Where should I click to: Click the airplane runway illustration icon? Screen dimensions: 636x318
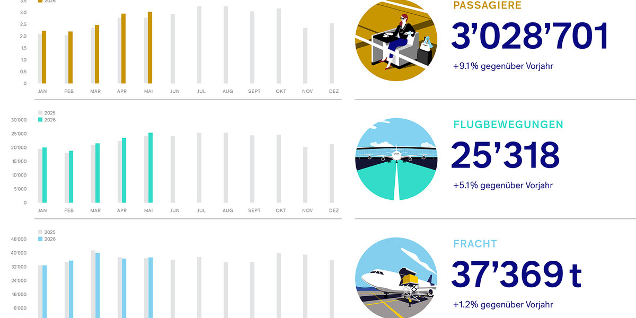point(396,159)
